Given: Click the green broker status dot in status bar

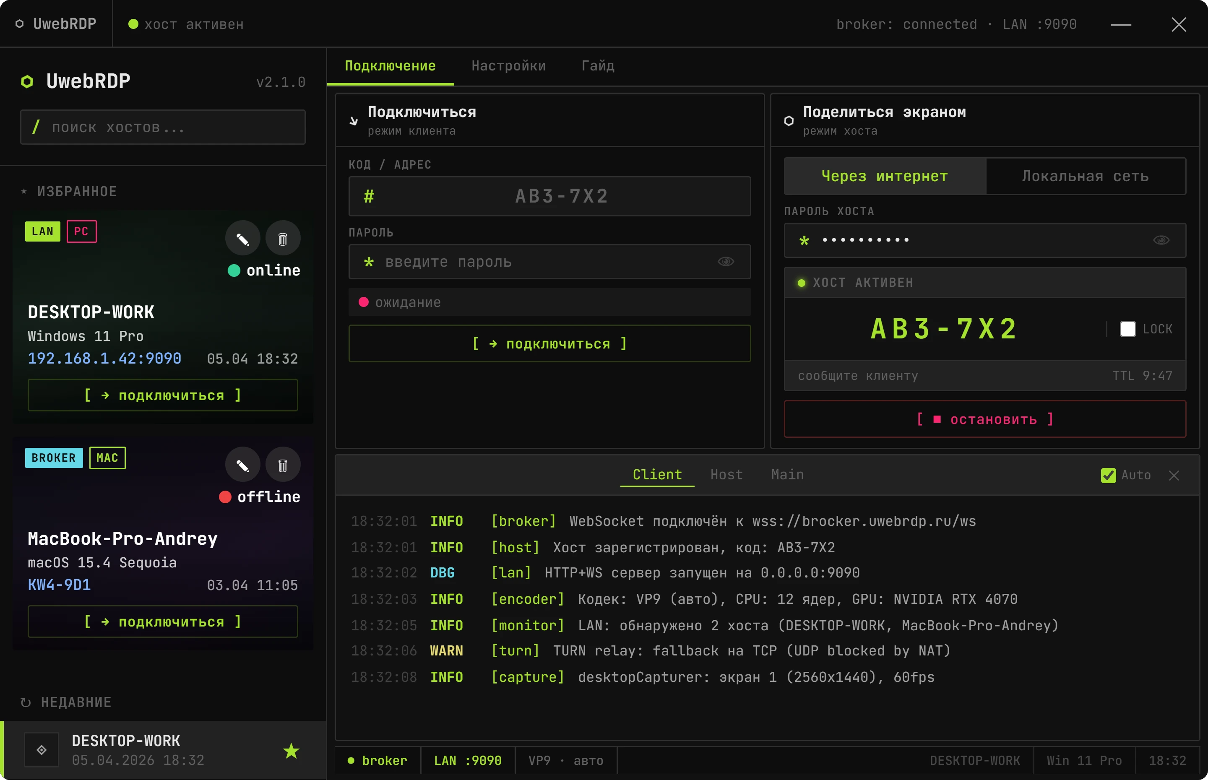Looking at the screenshot, I should point(351,760).
